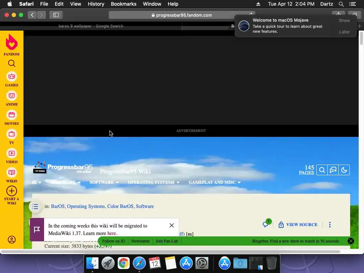
Task: Open System Preferences gear in Dock
Action: (x=202, y=263)
